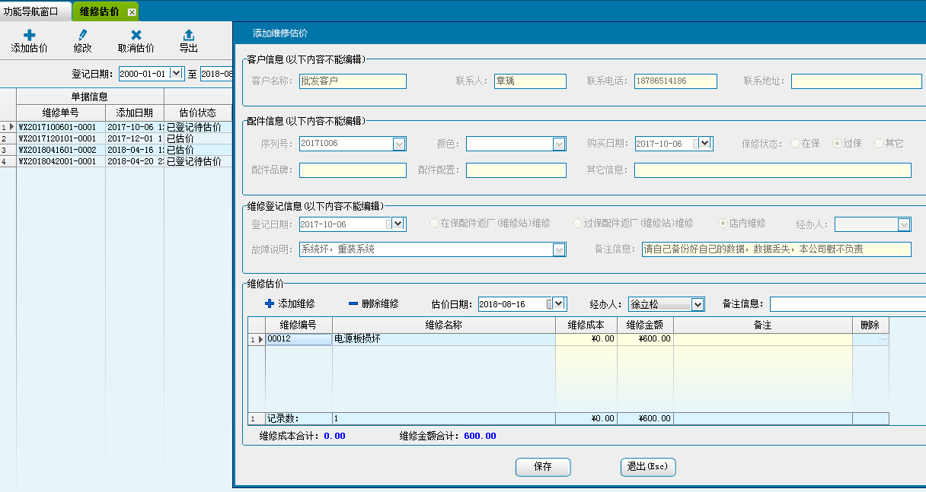The height and width of the screenshot is (492, 926).
Task: Click the 保存 button
Action: click(x=542, y=467)
